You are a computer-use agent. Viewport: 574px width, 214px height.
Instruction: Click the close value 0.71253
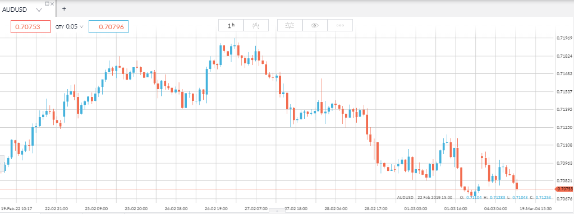pos(543,198)
